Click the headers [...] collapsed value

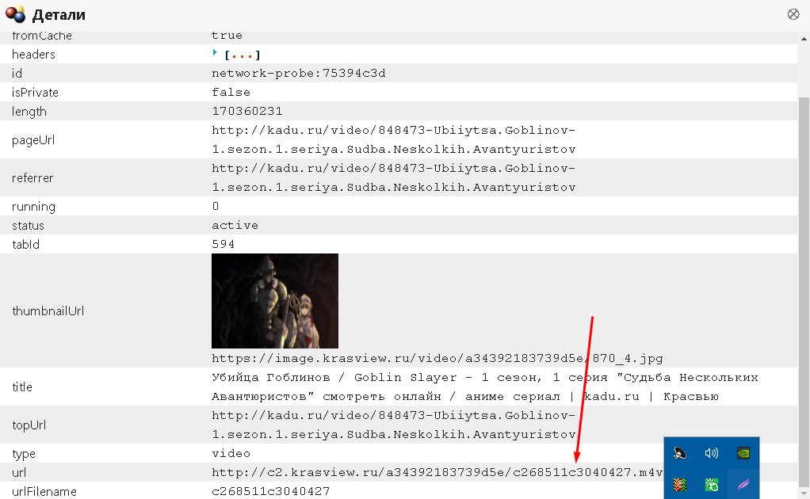(243, 55)
